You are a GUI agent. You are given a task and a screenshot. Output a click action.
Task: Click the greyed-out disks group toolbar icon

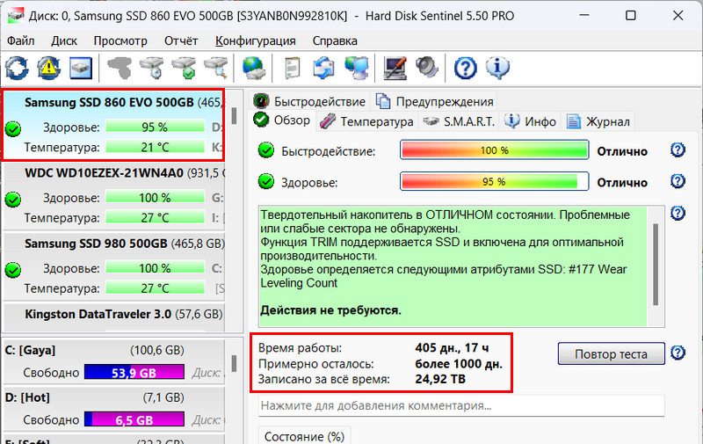120,69
